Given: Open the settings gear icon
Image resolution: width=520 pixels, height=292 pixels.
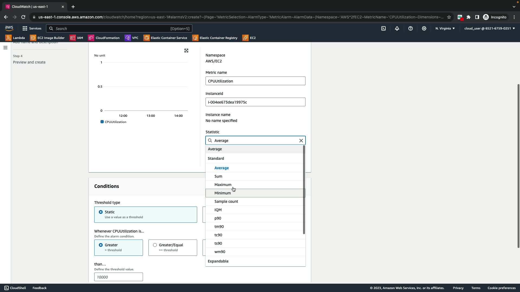Looking at the screenshot, I should 424,28.
